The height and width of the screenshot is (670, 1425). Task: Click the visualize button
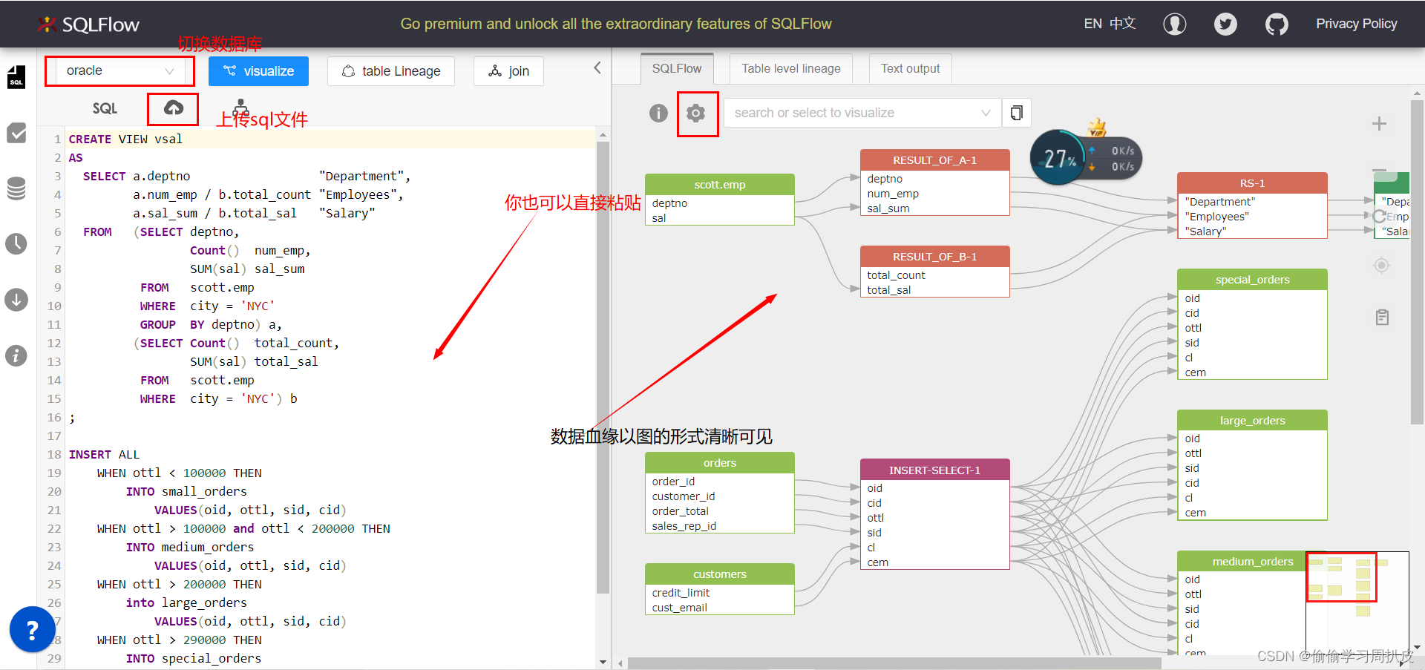tap(259, 71)
